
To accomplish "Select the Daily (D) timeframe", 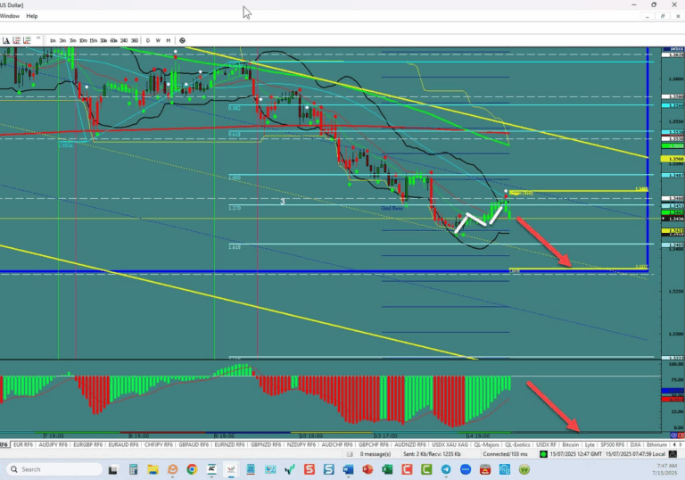I will point(148,41).
